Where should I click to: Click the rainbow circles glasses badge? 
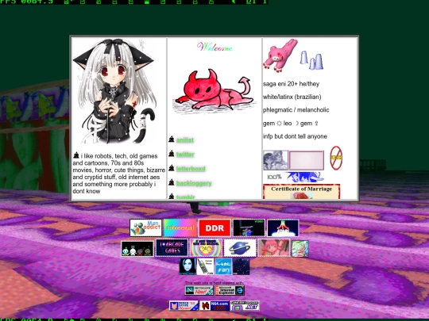click(x=206, y=248)
